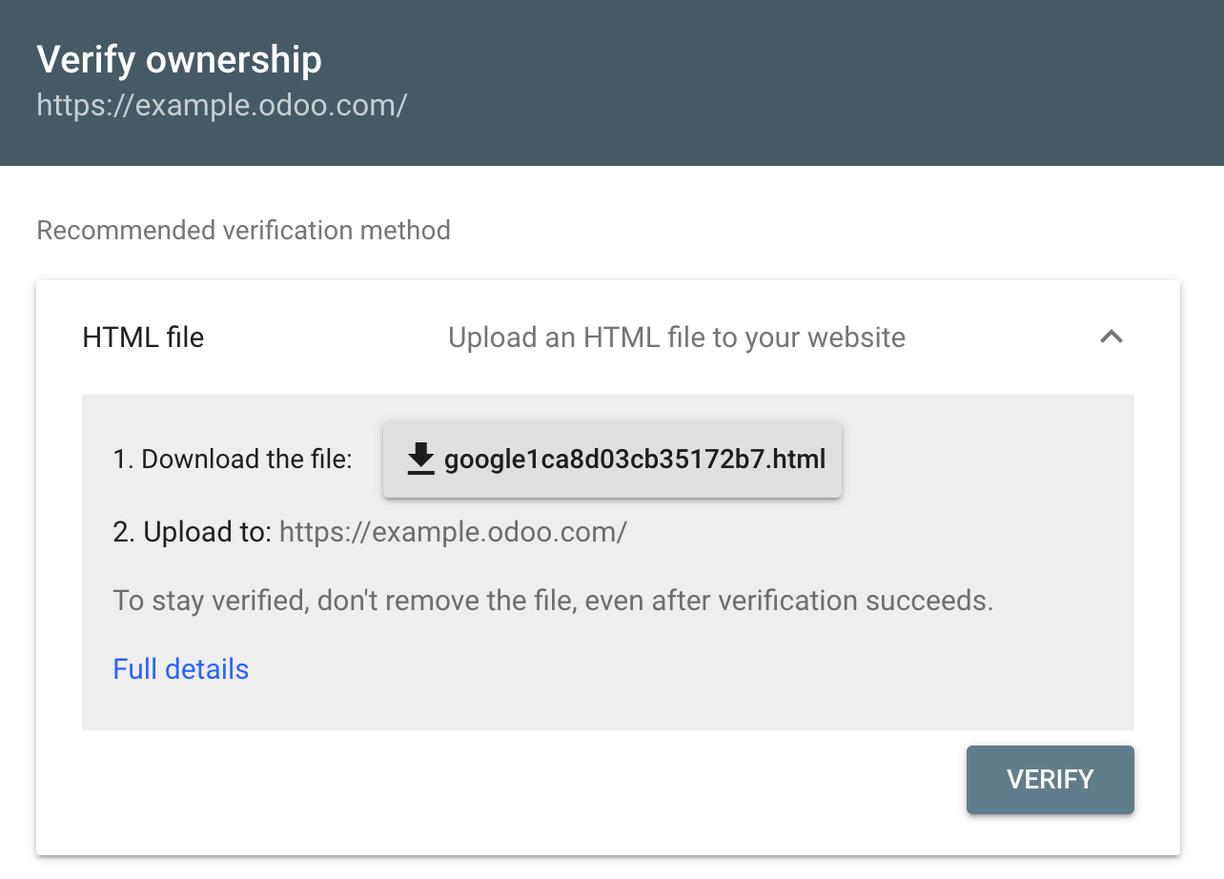Viewport: 1224px width, 879px height.
Task: Click Upload an HTML file to your website text
Action: (676, 337)
